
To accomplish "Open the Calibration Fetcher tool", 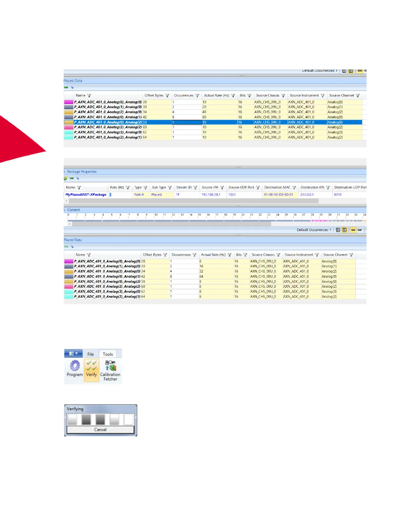I will [x=110, y=370].
